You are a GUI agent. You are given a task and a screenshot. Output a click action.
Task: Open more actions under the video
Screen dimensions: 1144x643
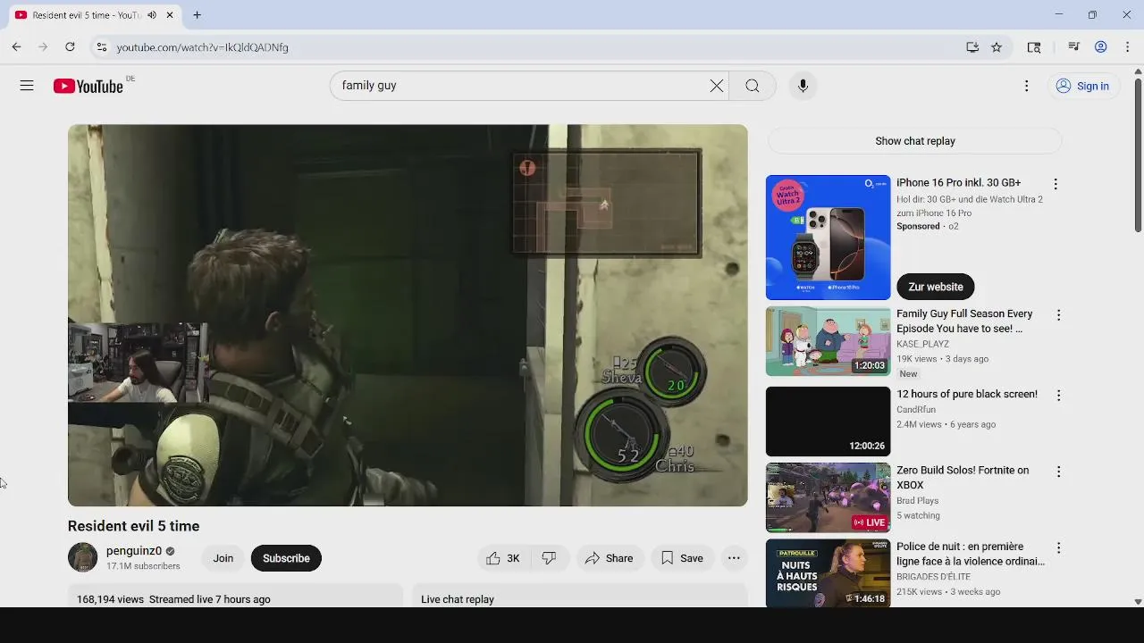[734, 558]
